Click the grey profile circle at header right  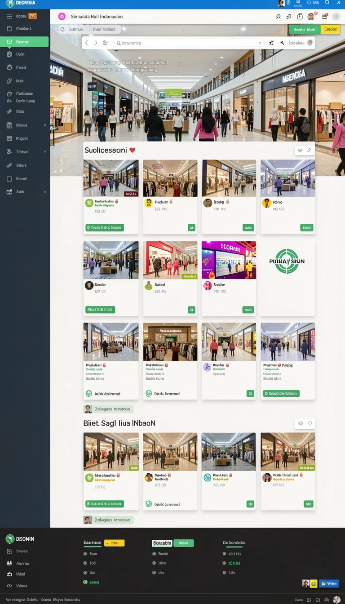click(x=336, y=16)
